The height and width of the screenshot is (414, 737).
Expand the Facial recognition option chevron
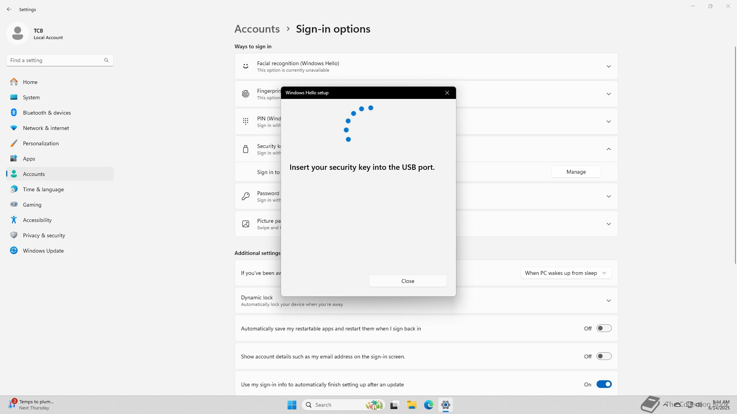point(608,66)
